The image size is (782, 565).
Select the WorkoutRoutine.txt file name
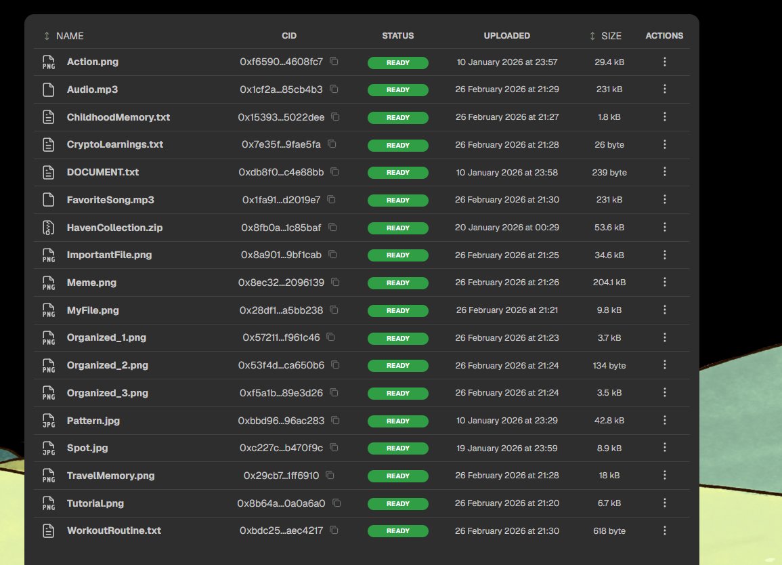[x=114, y=530]
